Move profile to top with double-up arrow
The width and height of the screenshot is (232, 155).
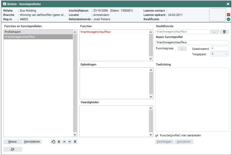[59, 142]
